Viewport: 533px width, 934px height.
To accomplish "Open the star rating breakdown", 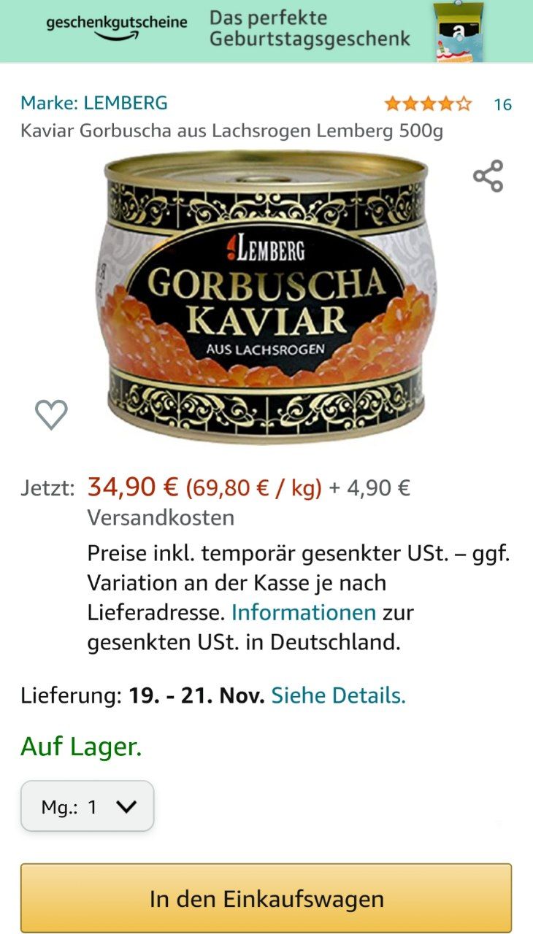I will coord(428,104).
